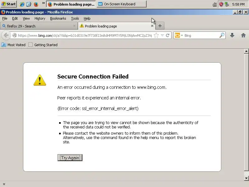Image resolution: width=249 pixels, height=187 pixels.
Task: Click the Firefox icon in title bar
Action: click(3, 12)
